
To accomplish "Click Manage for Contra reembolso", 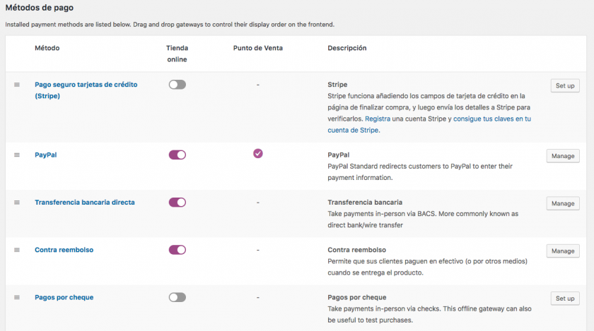I will pyautogui.click(x=563, y=251).
